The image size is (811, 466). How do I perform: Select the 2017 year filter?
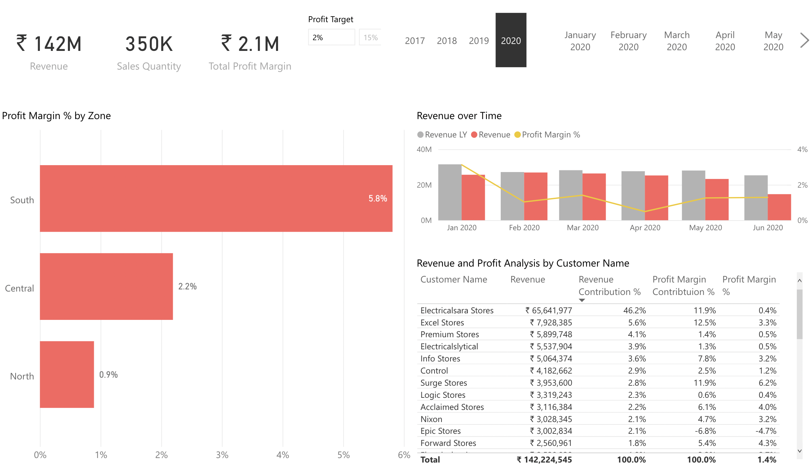415,41
